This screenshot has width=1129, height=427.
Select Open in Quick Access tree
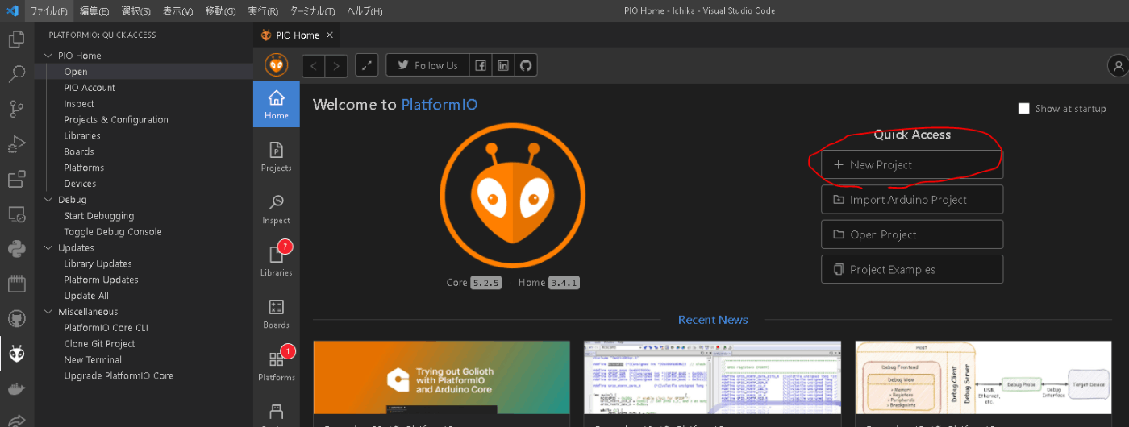144,72
